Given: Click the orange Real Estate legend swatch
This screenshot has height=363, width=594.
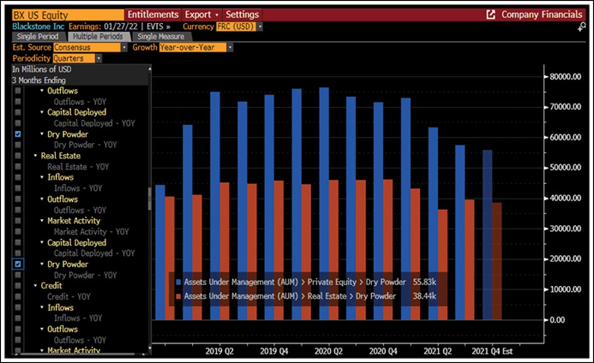Looking at the screenshot, I should (x=178, y=296).
